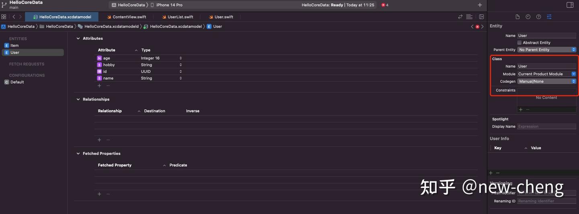579x214 pixels.
Task: Edit the Spotlight Display Name field
Action: (546, 126)
